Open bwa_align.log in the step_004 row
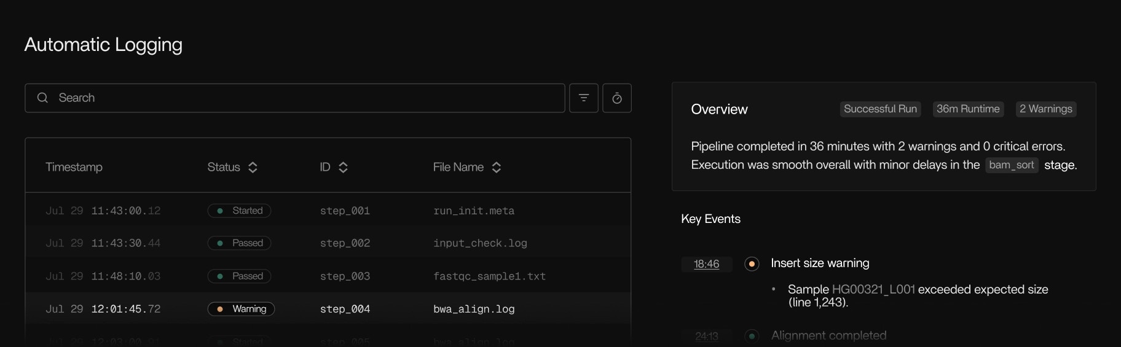 point(474,309)
